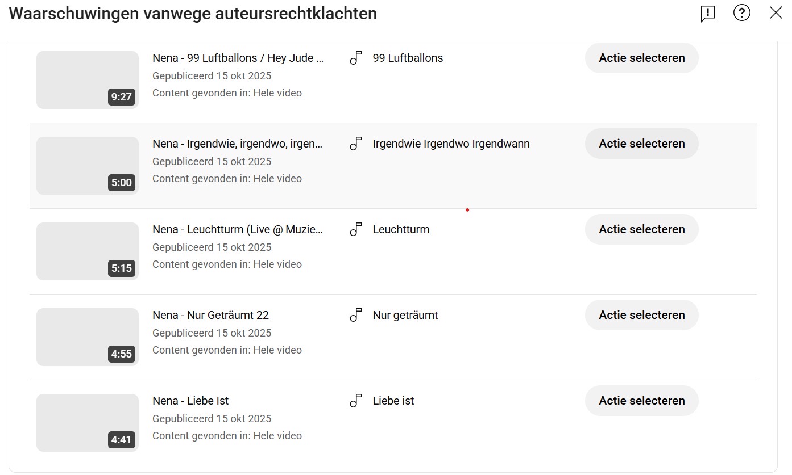Click the music note icon beside Liebe ist
This screenshot has width=792, height=475.
356,401
